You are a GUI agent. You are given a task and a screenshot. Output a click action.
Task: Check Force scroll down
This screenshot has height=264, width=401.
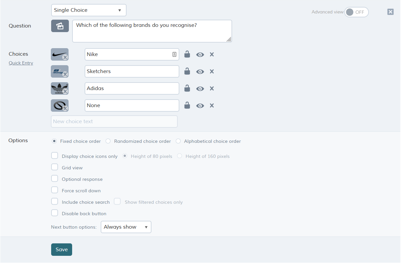[x=55, y=190]
